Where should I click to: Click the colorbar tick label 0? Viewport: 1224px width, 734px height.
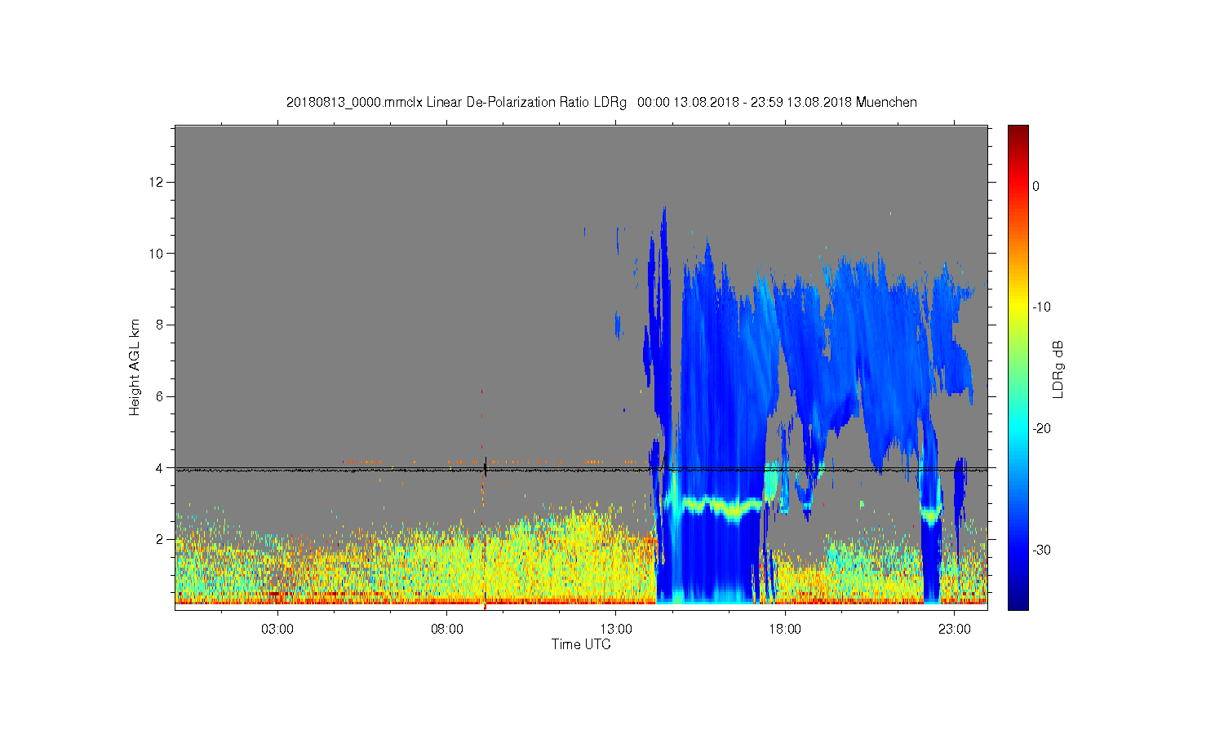click(x=1036, y=186)
